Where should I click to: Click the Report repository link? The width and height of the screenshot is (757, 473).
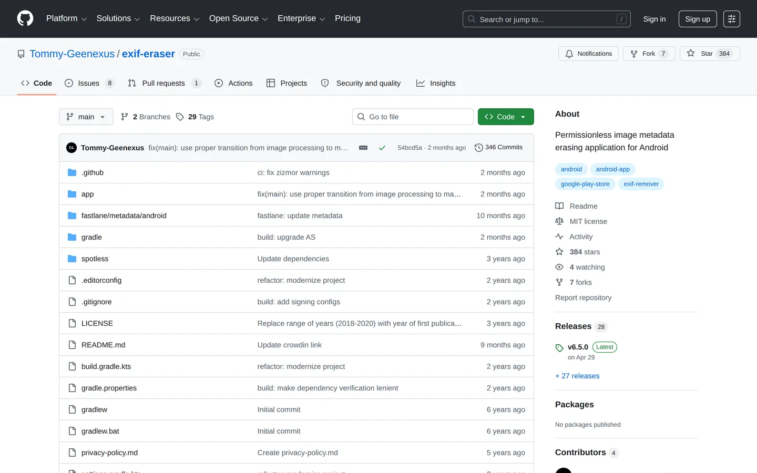[584, 297]
